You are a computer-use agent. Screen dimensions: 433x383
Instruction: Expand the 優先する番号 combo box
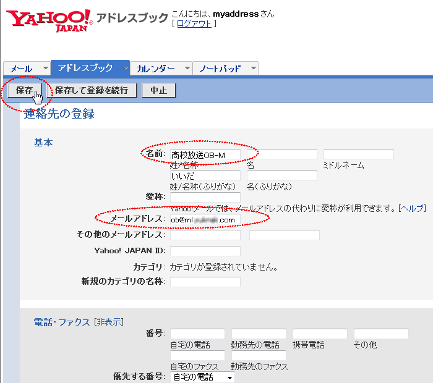[229, 377]
